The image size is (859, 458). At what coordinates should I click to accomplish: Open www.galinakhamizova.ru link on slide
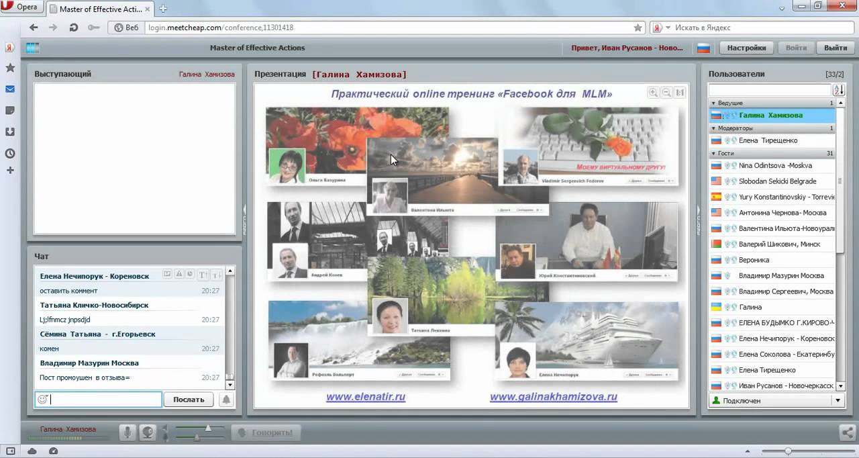[x=553, y=397]
